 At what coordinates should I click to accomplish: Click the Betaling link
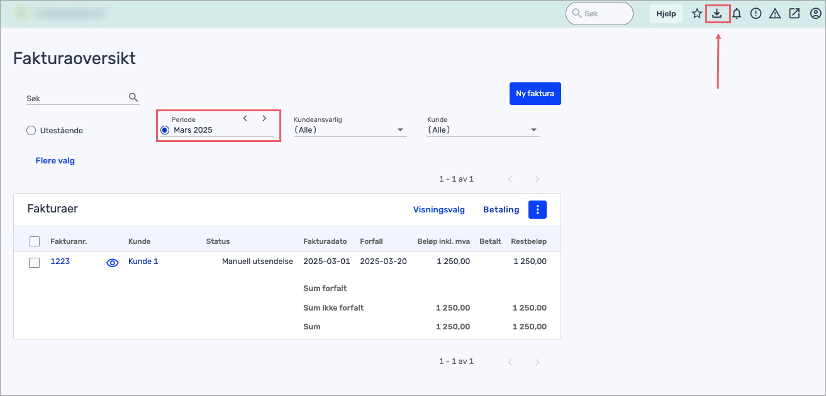[501, 210]
